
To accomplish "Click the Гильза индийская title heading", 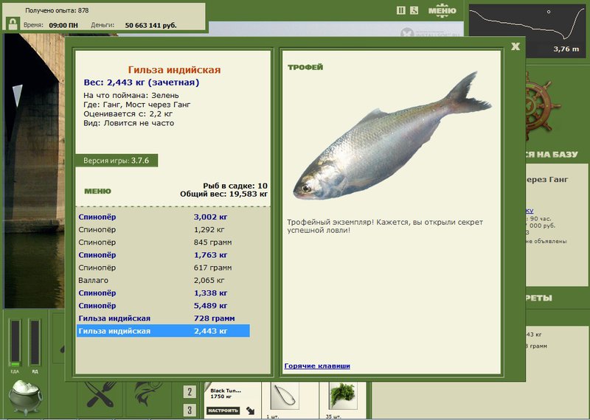I will pyautogui.click(x=174, y=69).
